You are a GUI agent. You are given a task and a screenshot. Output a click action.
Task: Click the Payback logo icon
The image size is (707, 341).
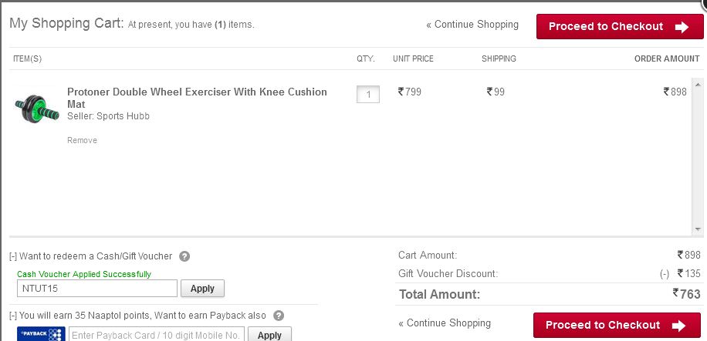(x=40, y=334)
